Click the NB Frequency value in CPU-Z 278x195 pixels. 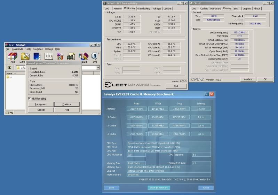tap(255, 23)
